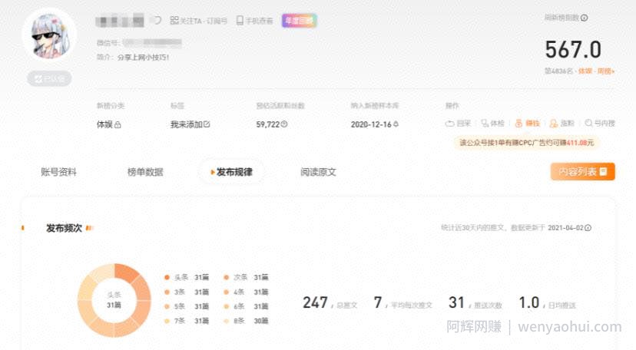Screen dimensions: 636x350
Task: Click the 1.0 日均推送 statistic
Action: pyautogui.click(x=547, y=303)
